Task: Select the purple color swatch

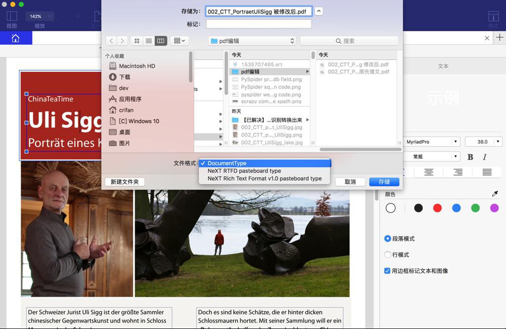Action: tap(494, 208)
